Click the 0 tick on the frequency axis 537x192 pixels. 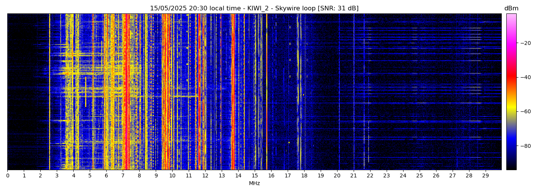click(x=7, y=175)
